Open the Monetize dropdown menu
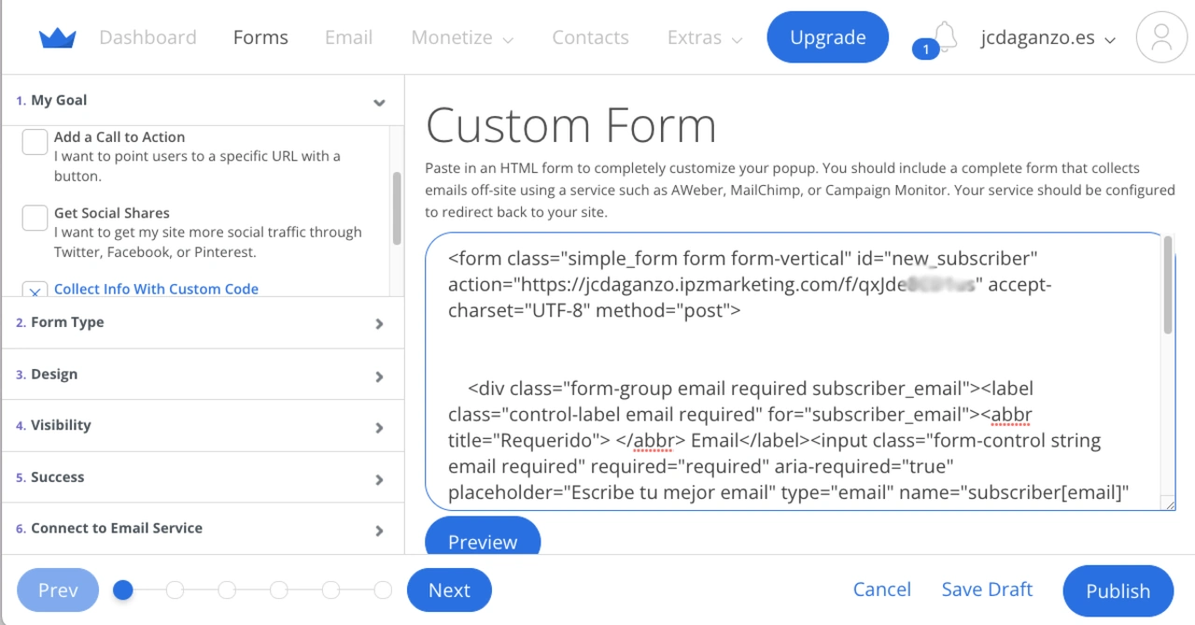Screen dimensions: 1195x625 point(462,37)
